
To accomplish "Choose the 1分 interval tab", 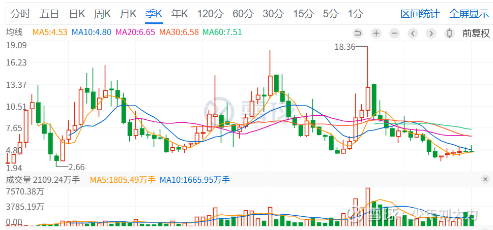I will tap(356, 14).
